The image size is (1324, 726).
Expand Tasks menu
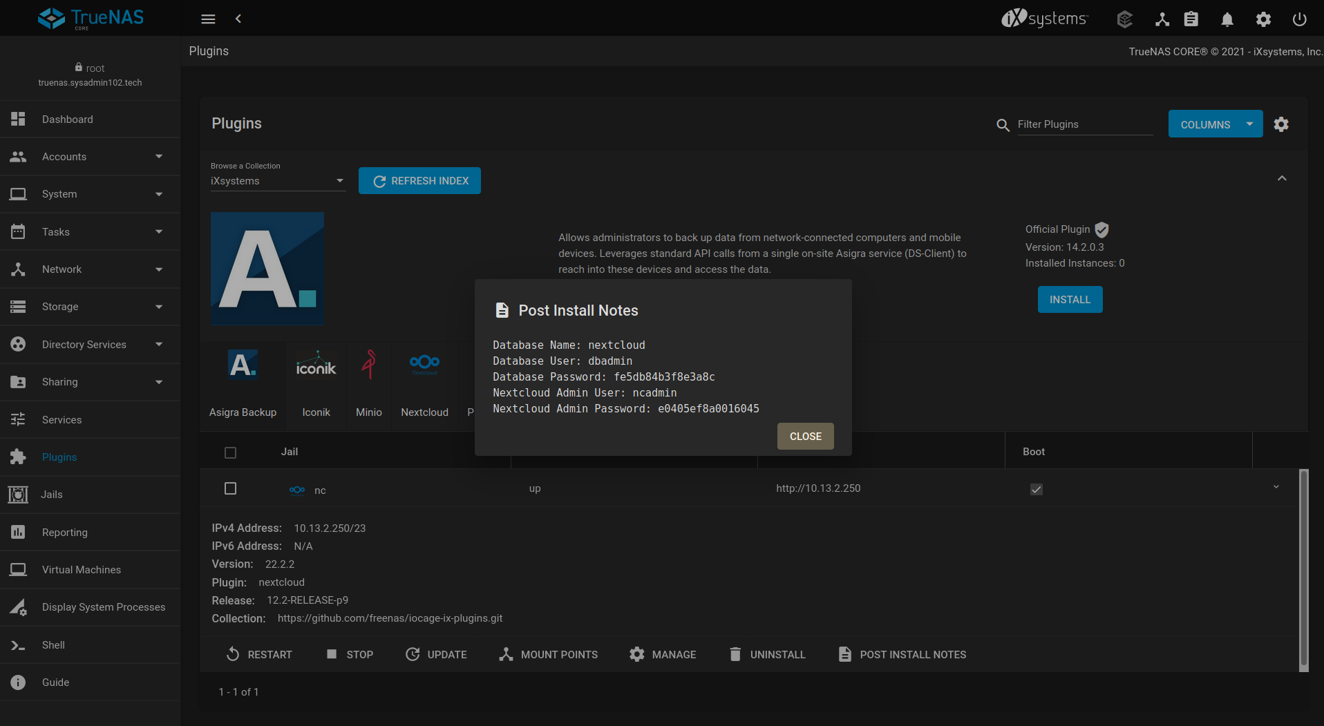pos(91,232)
